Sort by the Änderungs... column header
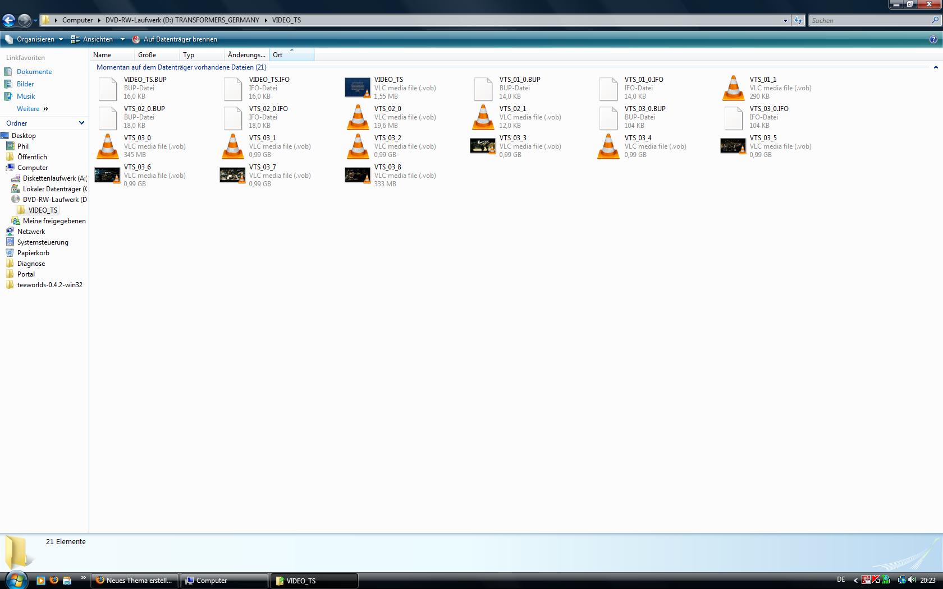Viewport: 943px width, 589px height. click(x=247, y=54)
